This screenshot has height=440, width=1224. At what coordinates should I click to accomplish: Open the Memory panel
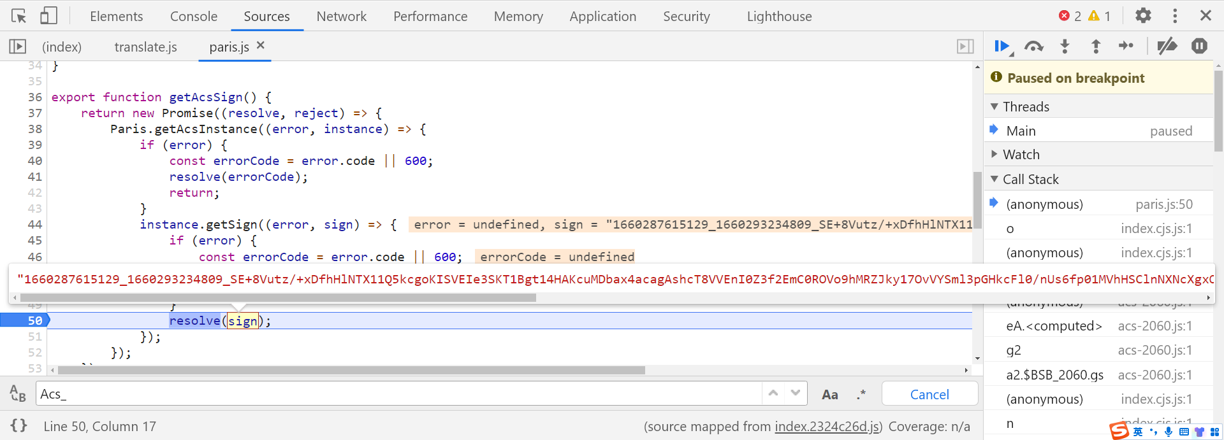518,16
